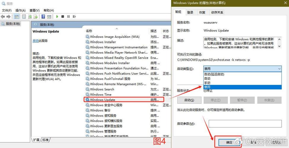The image size is (289, 148).
Task: Open the 查看(V) menu
Action: pos(34,10)
